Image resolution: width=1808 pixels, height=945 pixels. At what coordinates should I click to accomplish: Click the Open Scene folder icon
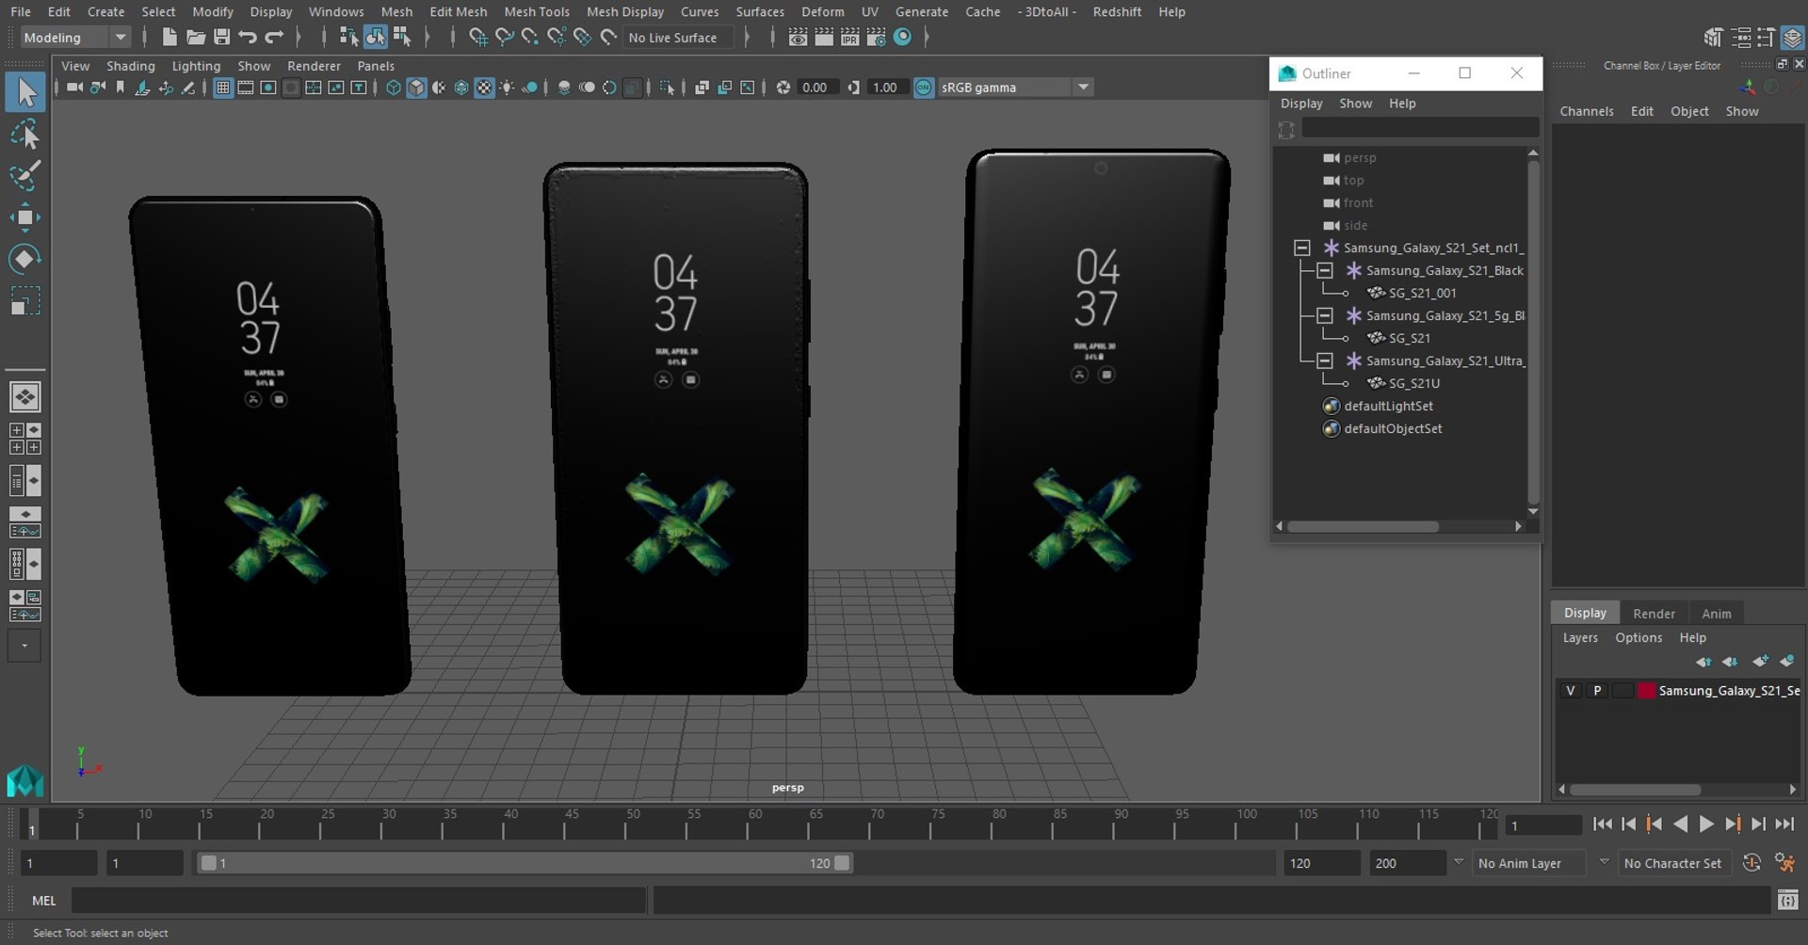coord(196,37)
